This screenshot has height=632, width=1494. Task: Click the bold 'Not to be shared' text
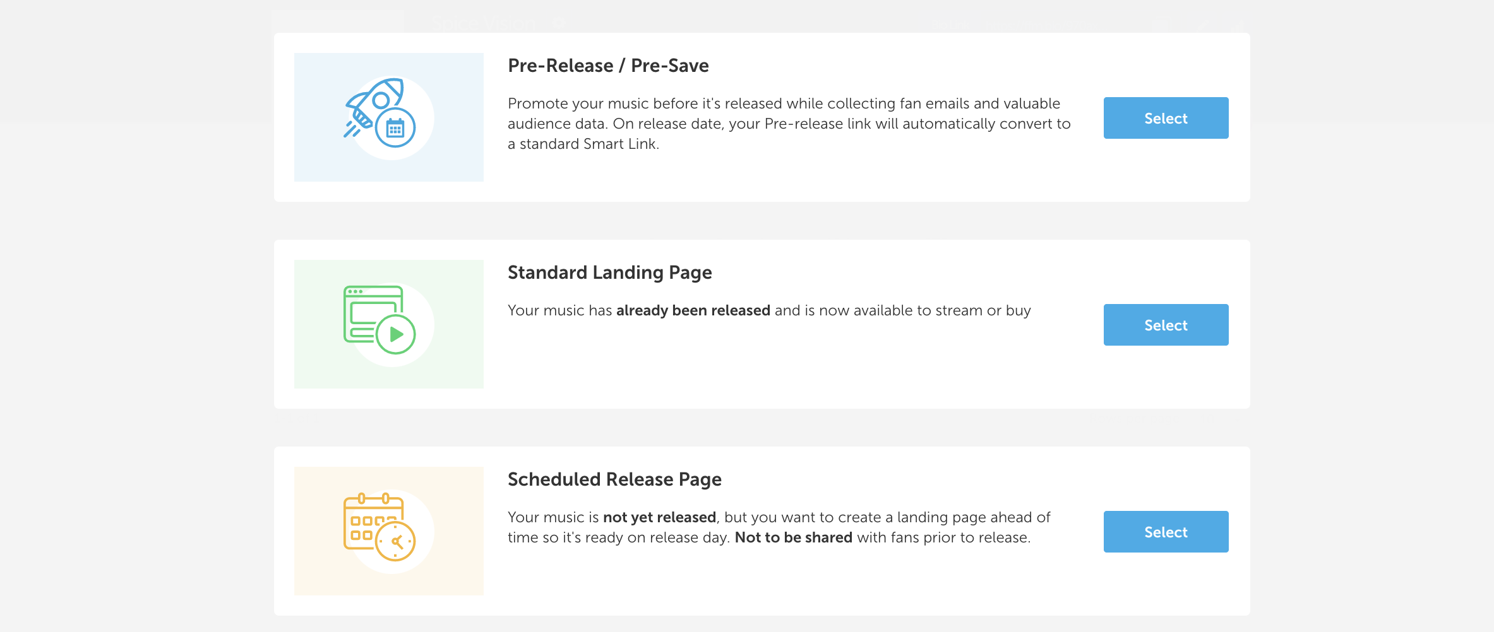point(794,537)
